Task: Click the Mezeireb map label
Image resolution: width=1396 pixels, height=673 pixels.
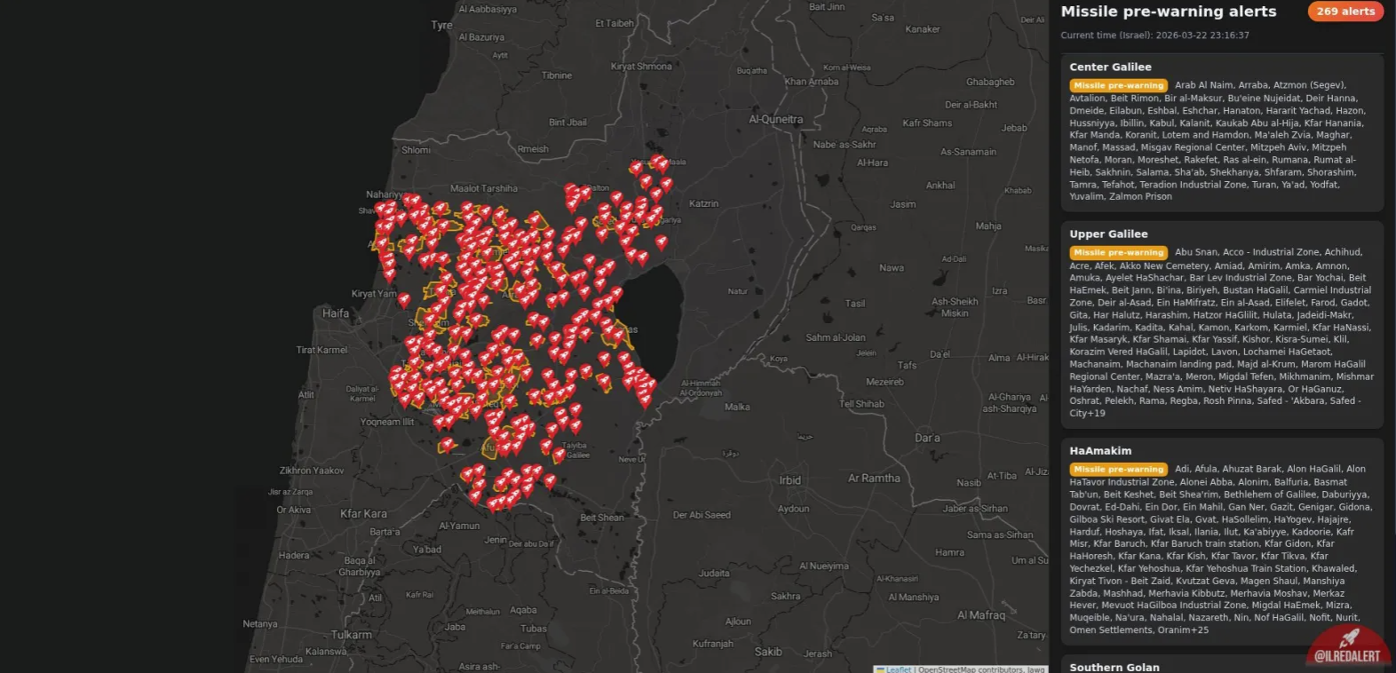Action: (x=884, y=383)
